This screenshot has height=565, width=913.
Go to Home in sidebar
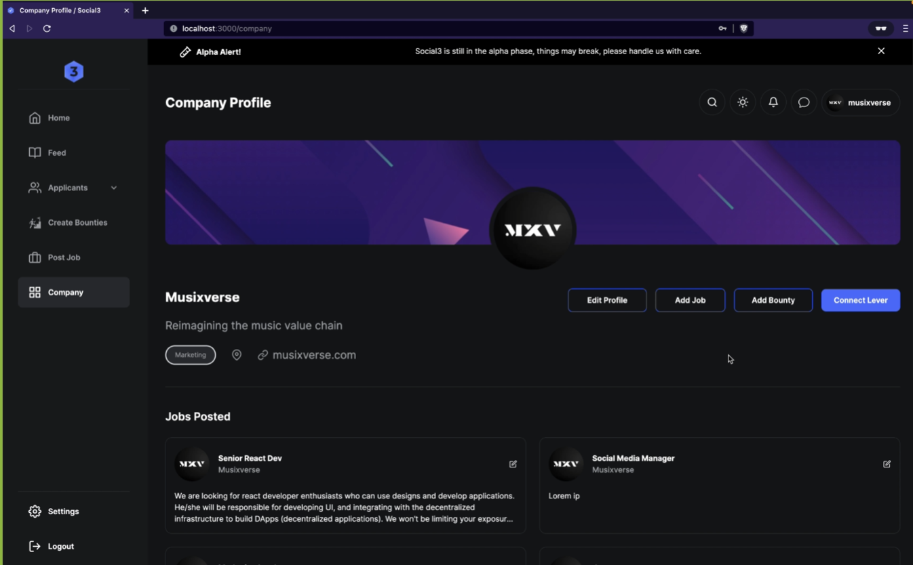(58, 118)
